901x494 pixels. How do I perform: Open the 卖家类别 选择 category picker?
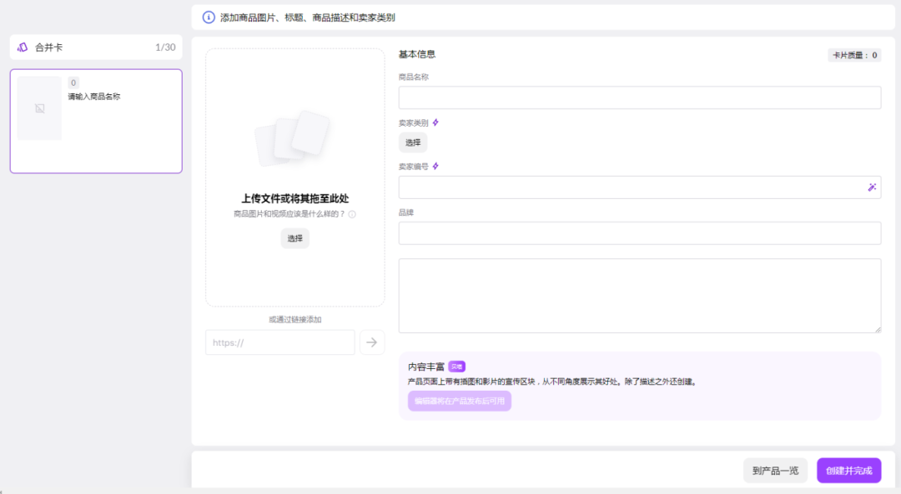click(412, 142)
